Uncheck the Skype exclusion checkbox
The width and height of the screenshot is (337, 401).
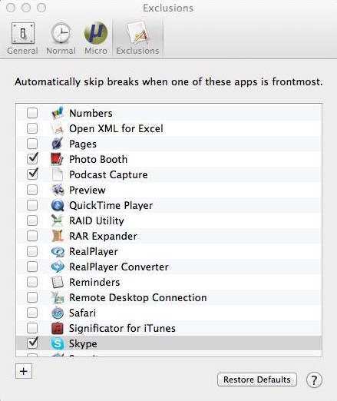pyautogui.click(x=32, y=343)
